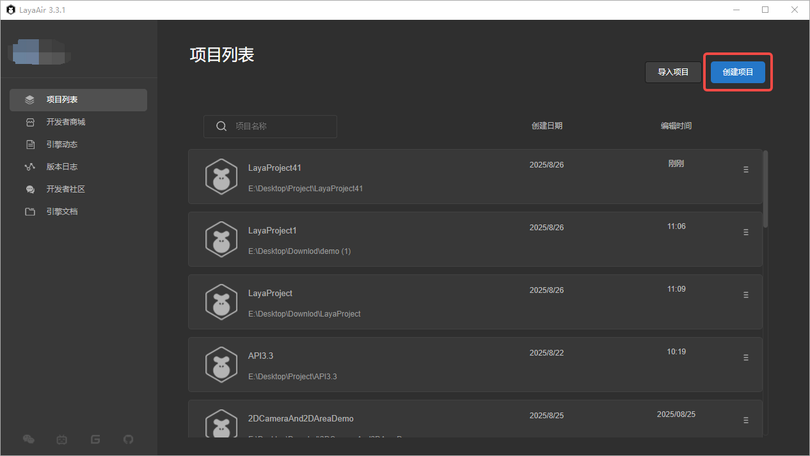Open the options menu for 2DCameraAnd2DAreaDemo

point(745,420)
